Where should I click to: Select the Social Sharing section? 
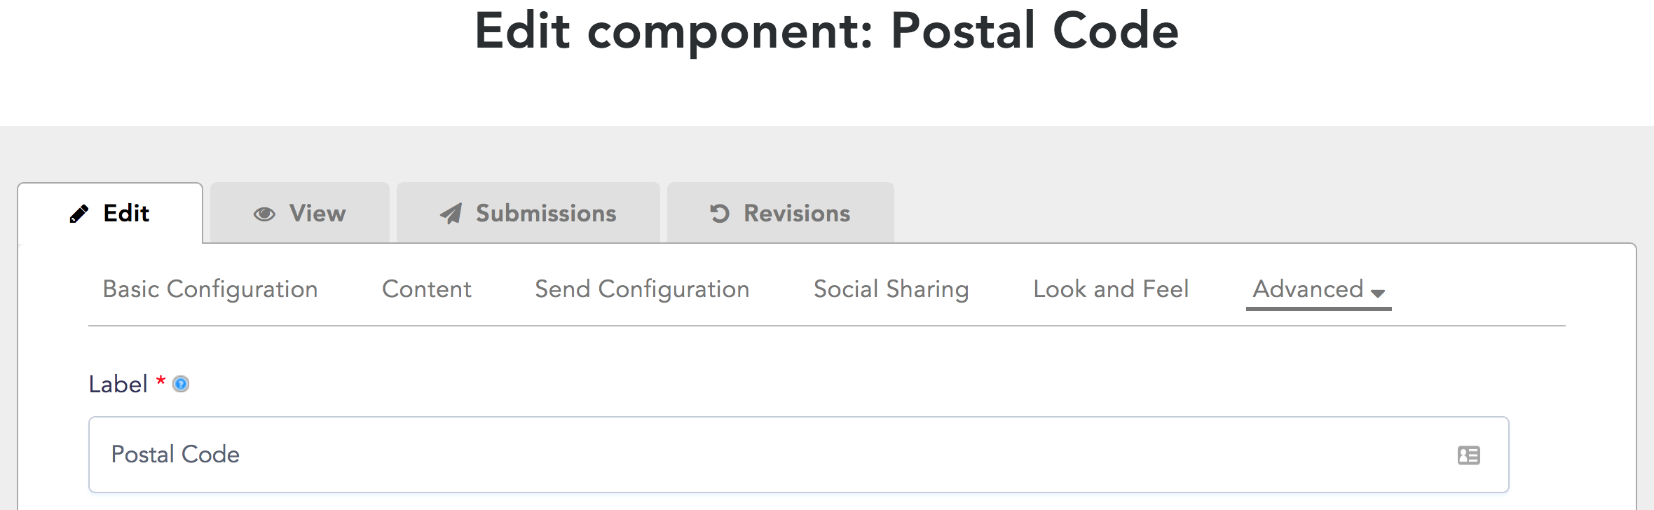(891, 289)
